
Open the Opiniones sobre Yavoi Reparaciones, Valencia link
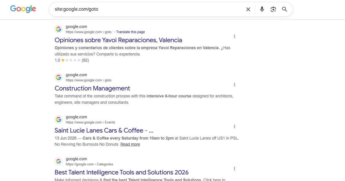118,40
